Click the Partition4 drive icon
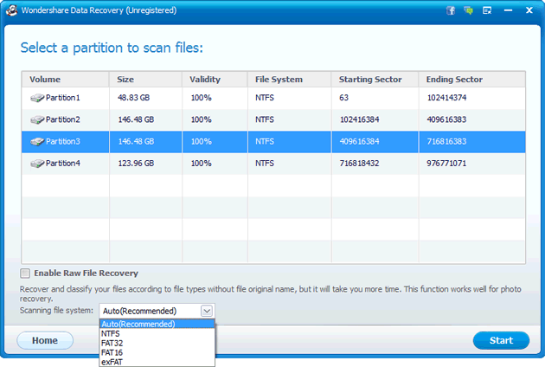 coord(36,163)
